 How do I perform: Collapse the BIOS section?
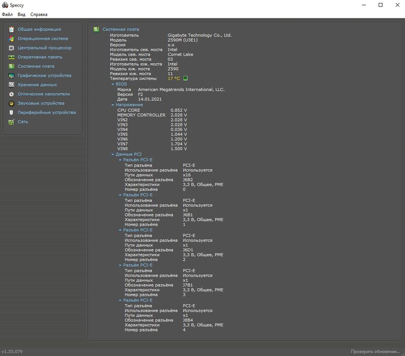click(x=113, y=84)
